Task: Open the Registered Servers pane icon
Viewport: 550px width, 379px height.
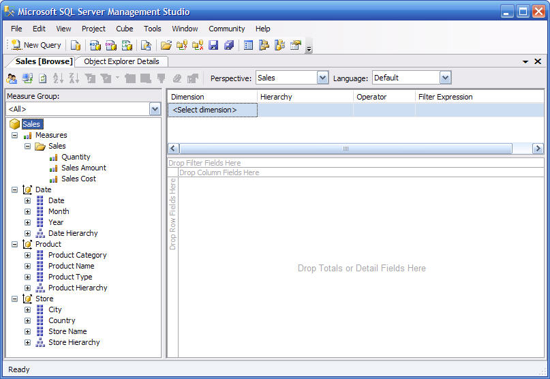Action: pyautogui.click(x=248, y=45)
